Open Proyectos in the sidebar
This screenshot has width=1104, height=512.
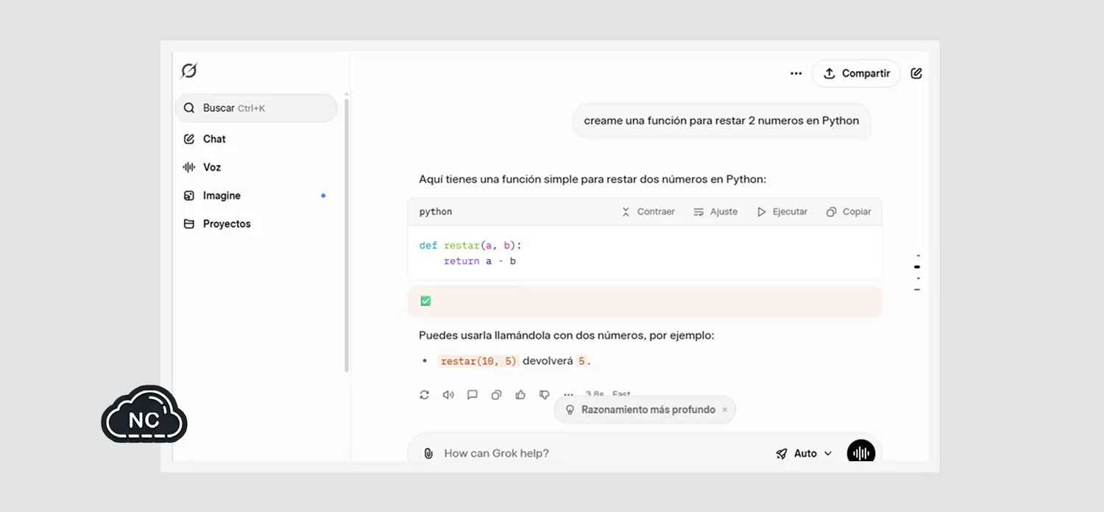click(x=227, y=224)
